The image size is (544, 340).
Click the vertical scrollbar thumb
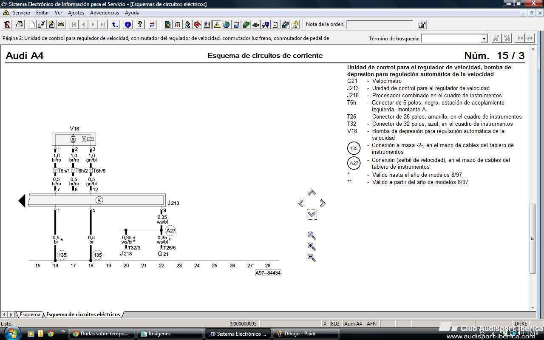pos(533,238)
